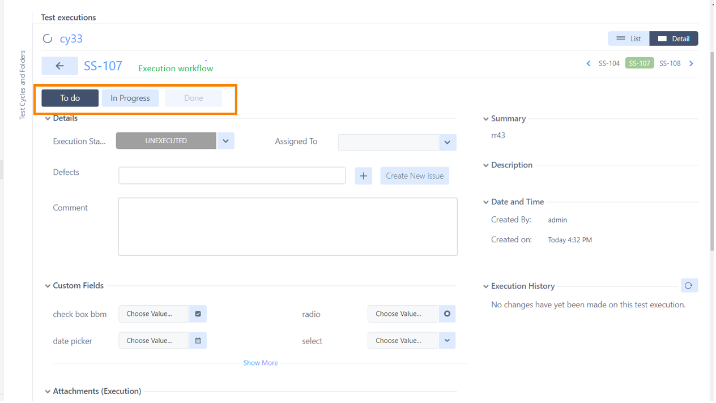Select the Detail view tab
This screenshot has width=716, height=403.
click(x=674, y=38)
